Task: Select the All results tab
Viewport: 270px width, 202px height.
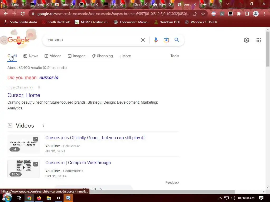Action: tap(12, 56)
